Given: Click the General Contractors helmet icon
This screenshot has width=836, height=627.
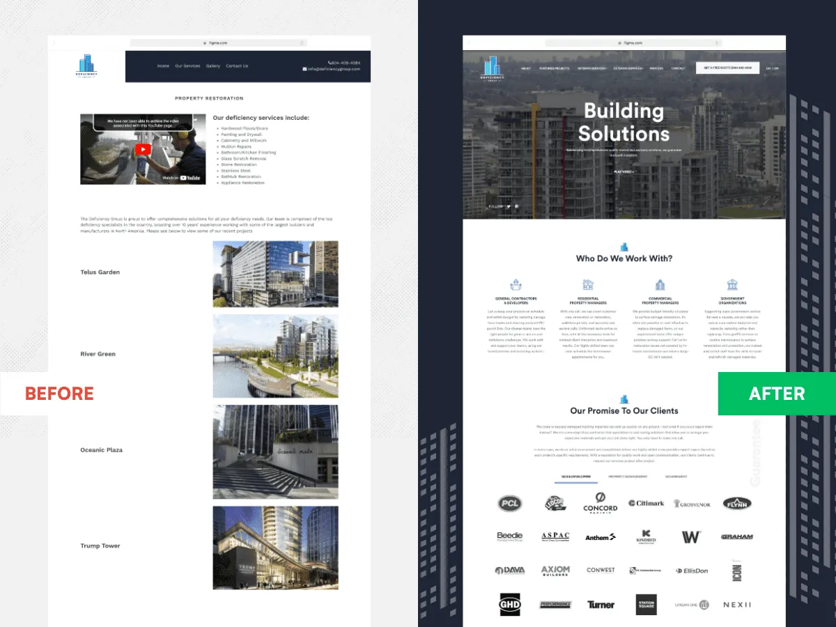Looking at the screenshot, I should point(516,285).
